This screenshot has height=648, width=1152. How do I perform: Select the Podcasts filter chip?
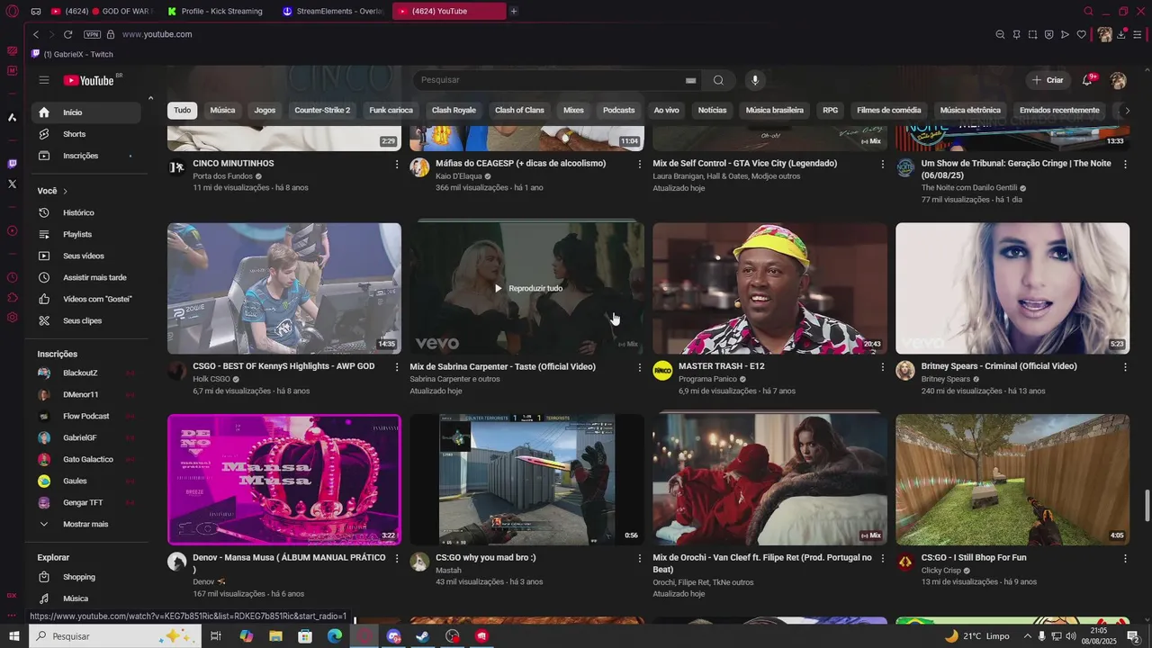[x=618, y=111]
